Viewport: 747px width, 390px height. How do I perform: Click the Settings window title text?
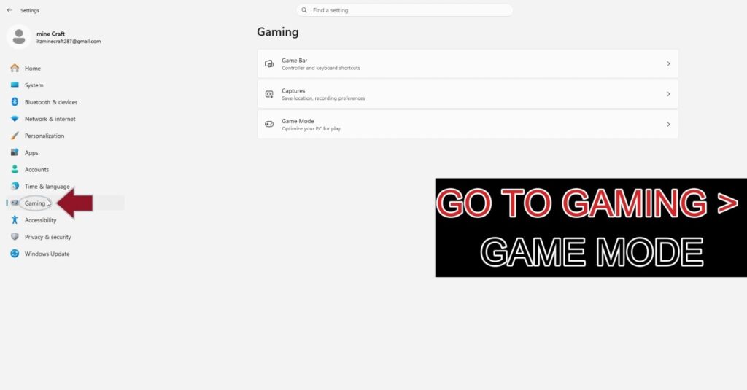click(x=29, y=10)
